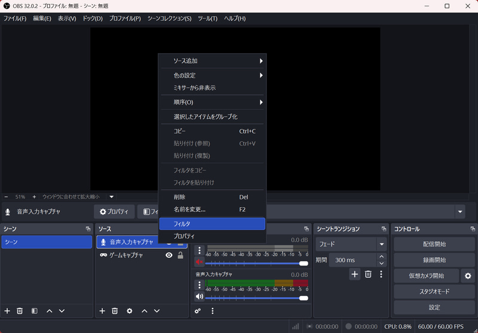The width and height of the screenshot is (478, 333).
Task: Move source up in Sources dock
Action: click(145, 311)
